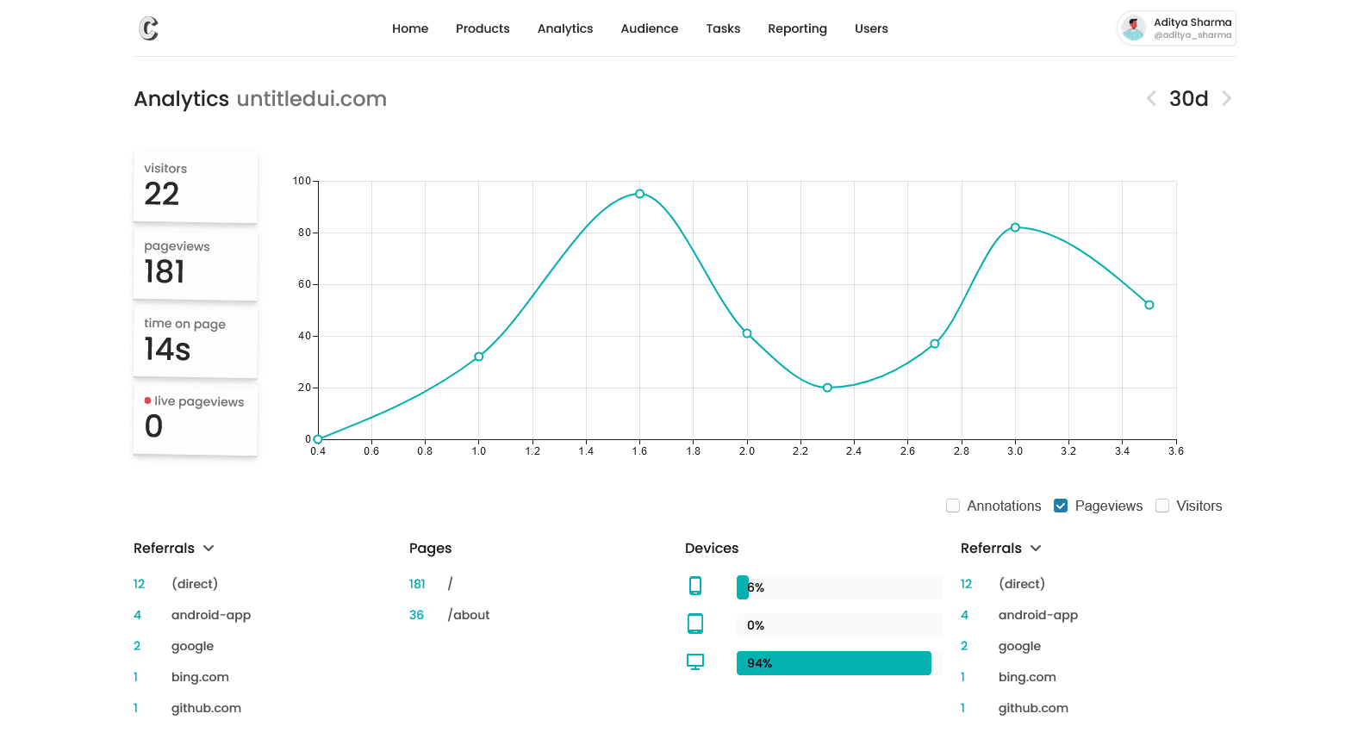Click the Devices section heading
The height and width of the screenshot is (751, 1370).
712,549
